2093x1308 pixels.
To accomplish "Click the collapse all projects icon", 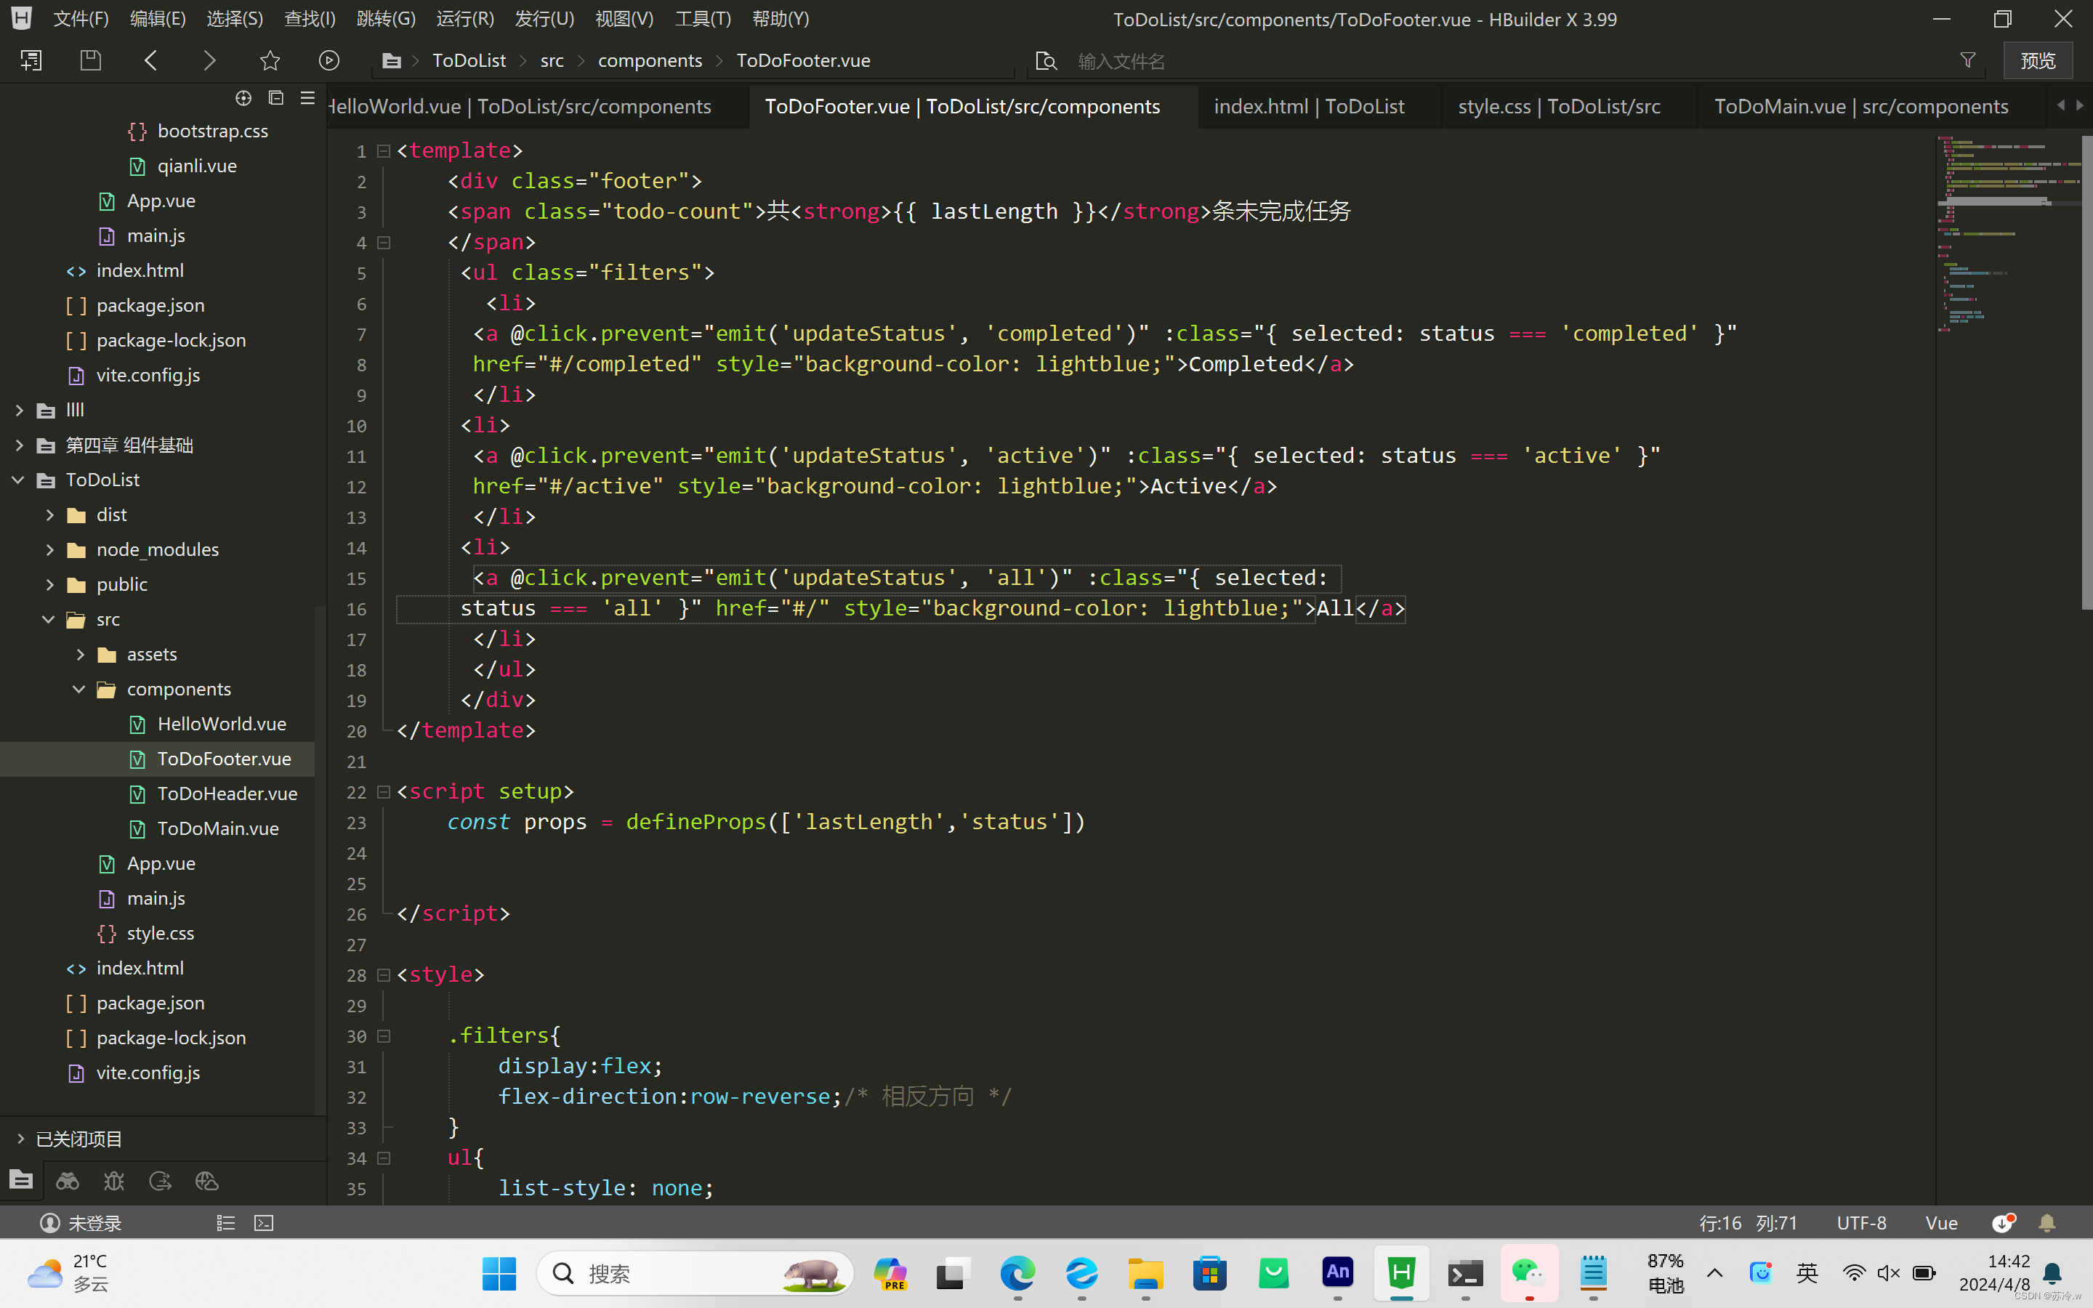I will 276,98.
